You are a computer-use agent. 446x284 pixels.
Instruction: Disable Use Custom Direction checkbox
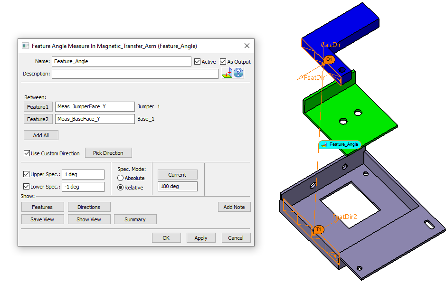(x=27, y=153)
